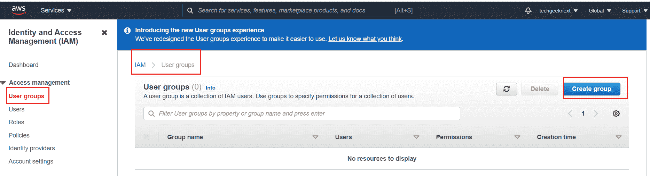Open the Global region dropdown
650x176 pixels.
600,11
